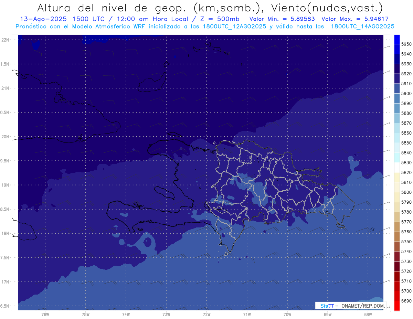The height and width of the screenshot is (319, 413).
Task: Click the 5920 color bar value
Action: point(406,74)
